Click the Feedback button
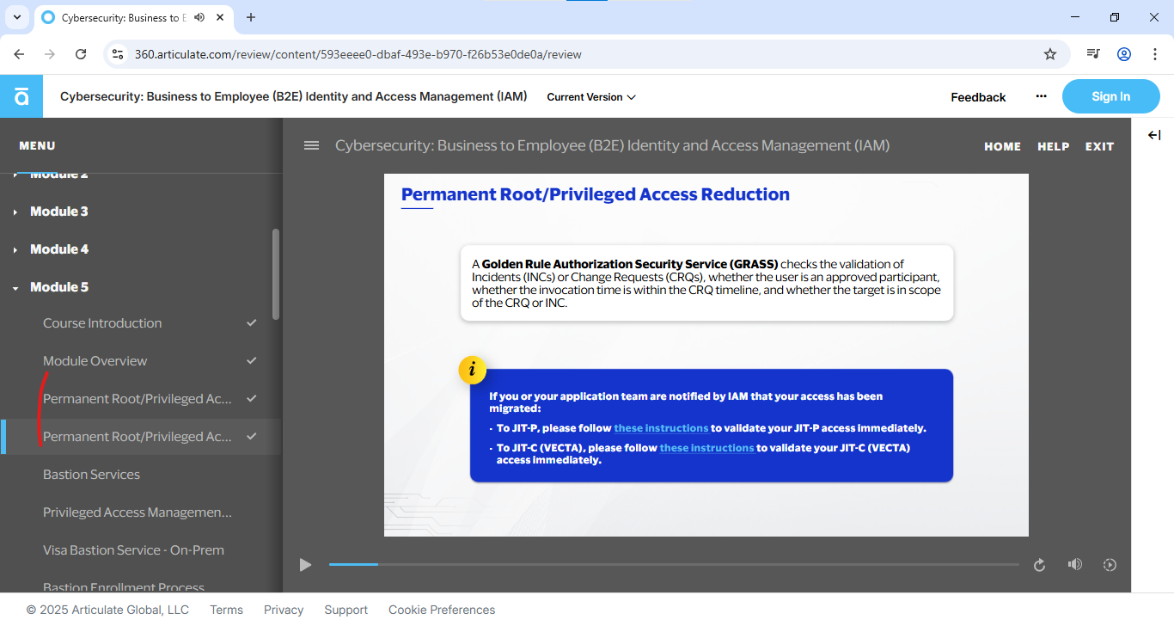1174x626 pixels. click(x=978, y=97)
